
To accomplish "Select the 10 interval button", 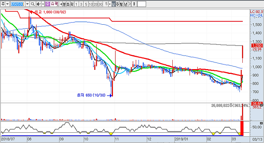I will click(x=91, y=4).
